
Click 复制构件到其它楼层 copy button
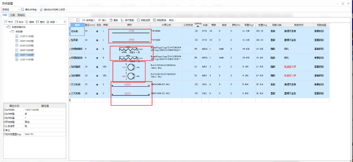click(53, 9)
